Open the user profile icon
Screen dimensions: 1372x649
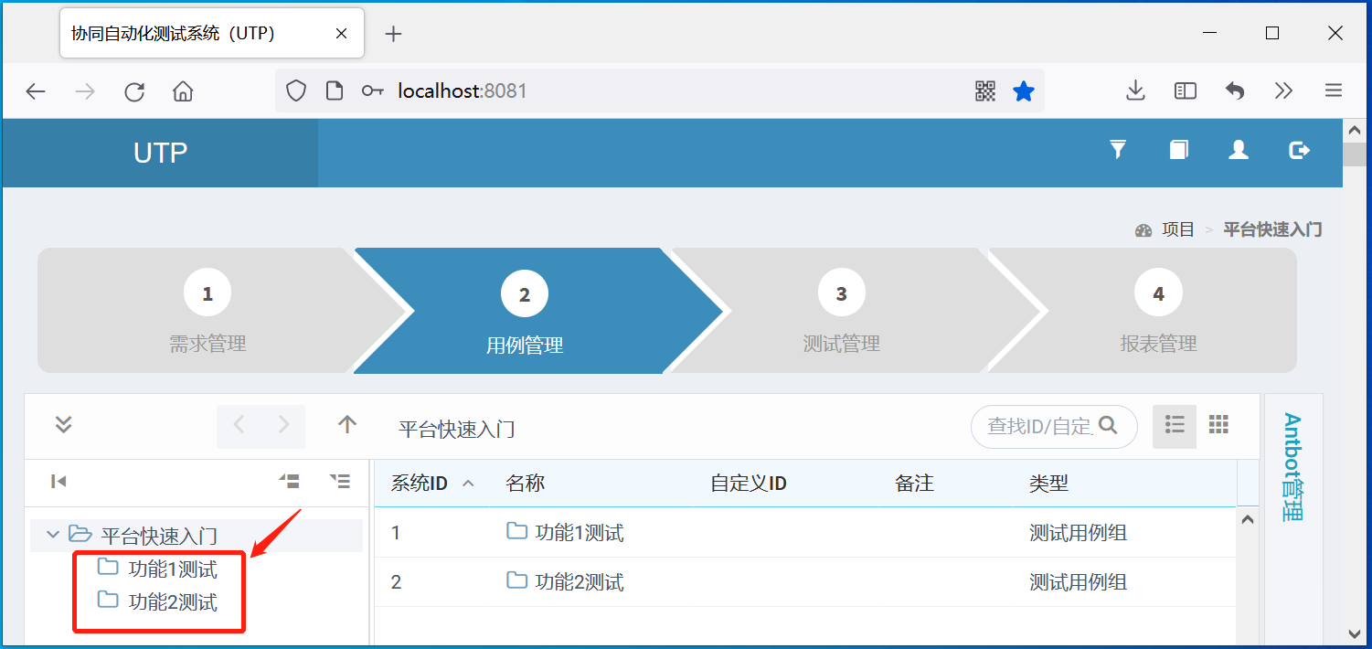[x=1239, y=149]
